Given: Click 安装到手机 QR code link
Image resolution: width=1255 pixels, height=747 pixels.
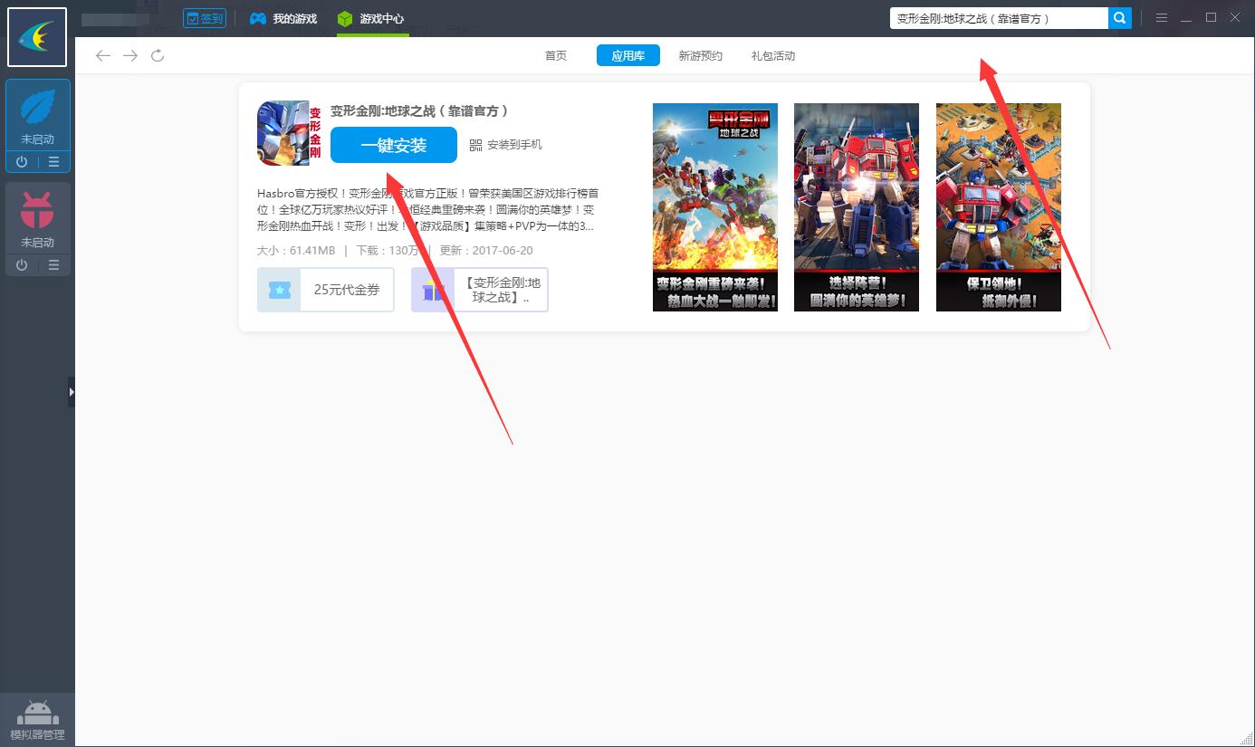Looking at the screenshot, I should [x=506, y=145].
